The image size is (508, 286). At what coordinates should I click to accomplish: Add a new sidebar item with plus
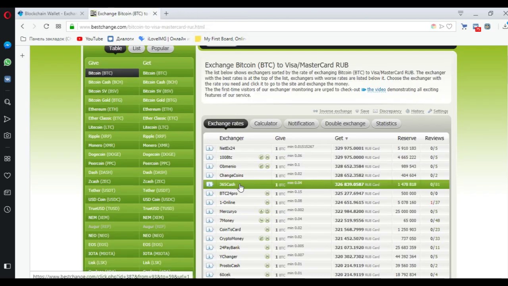(x=22, y=56)
